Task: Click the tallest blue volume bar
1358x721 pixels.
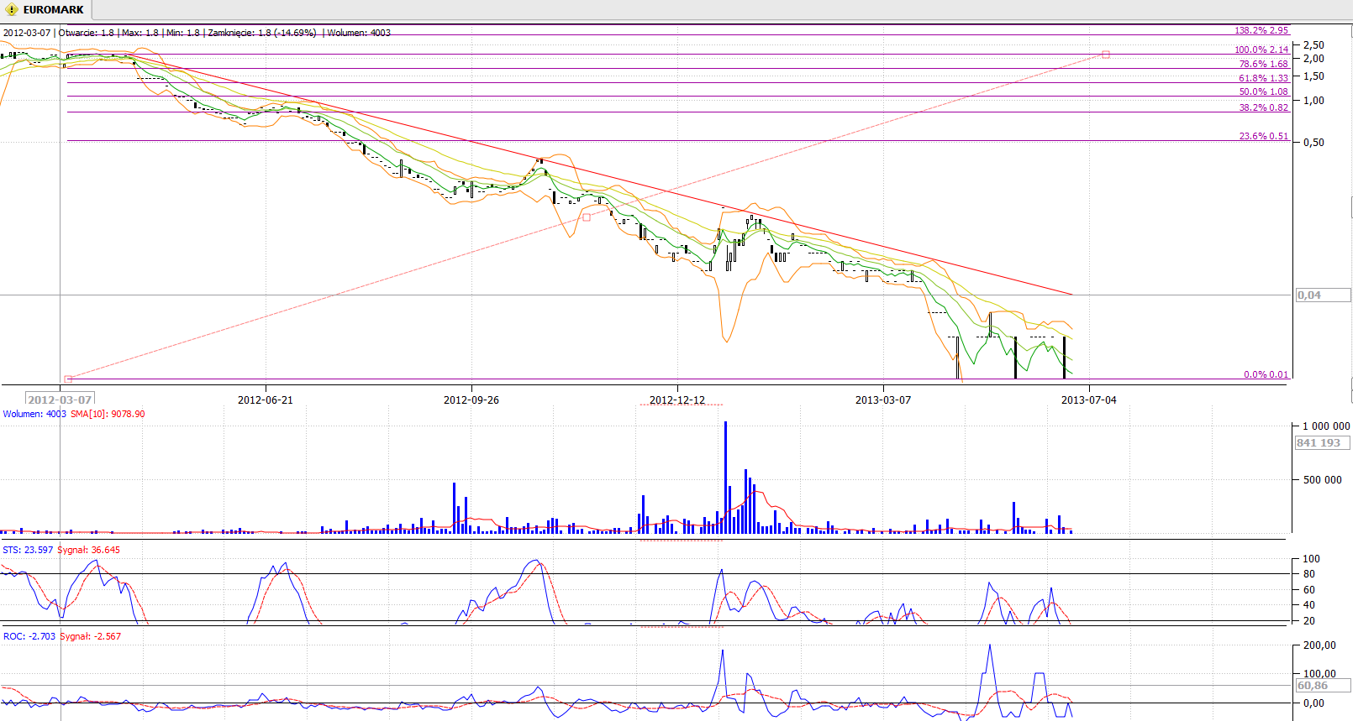Action: tap(725, 477)
